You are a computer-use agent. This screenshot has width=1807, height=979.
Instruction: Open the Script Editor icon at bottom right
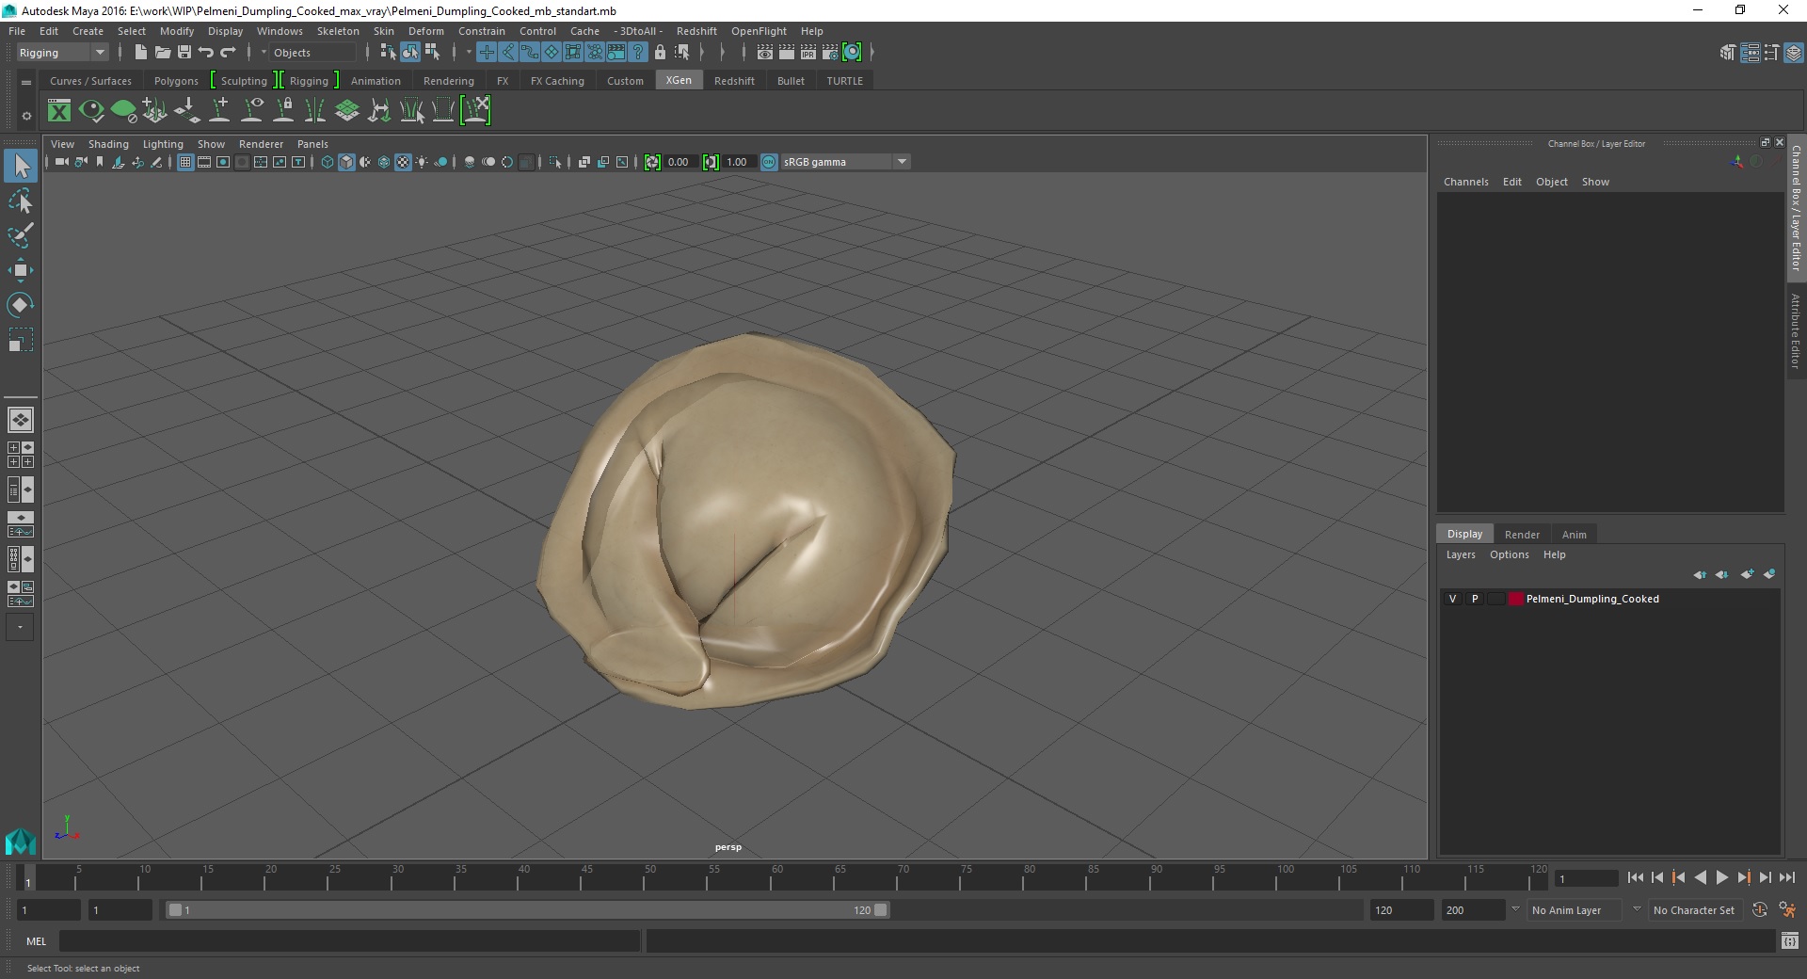[x=1789, y=940]
